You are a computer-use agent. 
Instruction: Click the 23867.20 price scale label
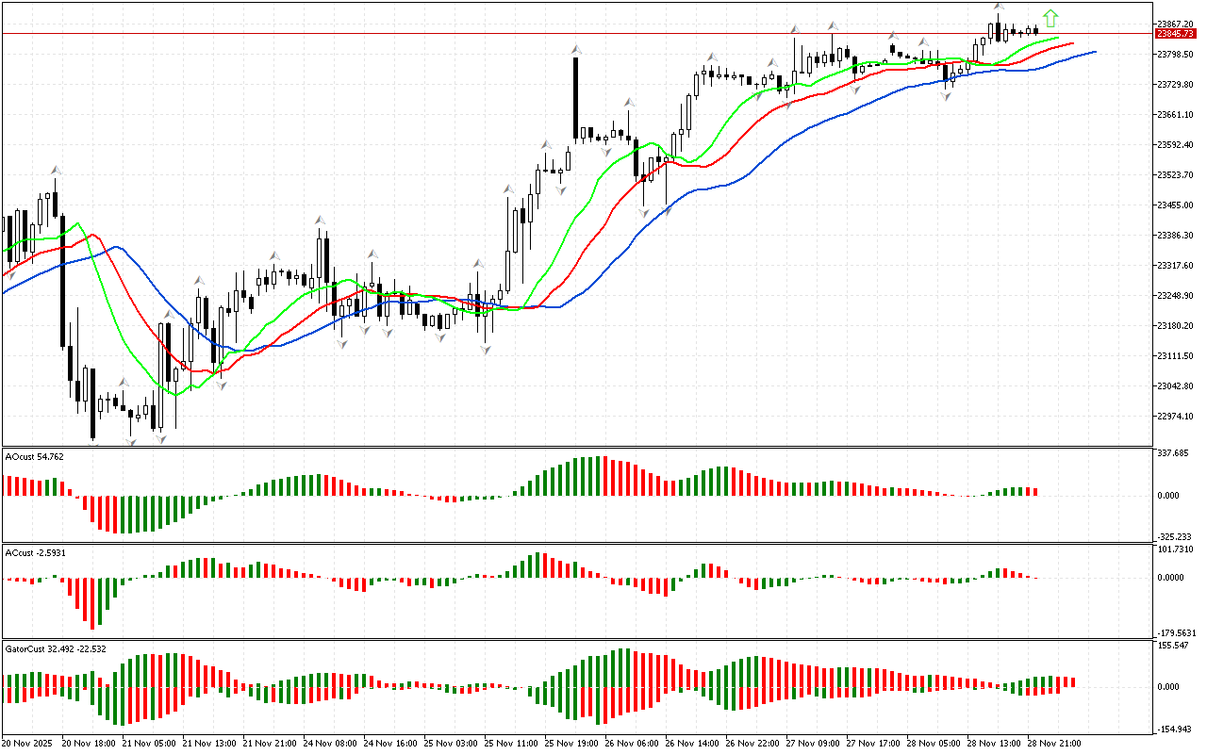click(1175, 24)
